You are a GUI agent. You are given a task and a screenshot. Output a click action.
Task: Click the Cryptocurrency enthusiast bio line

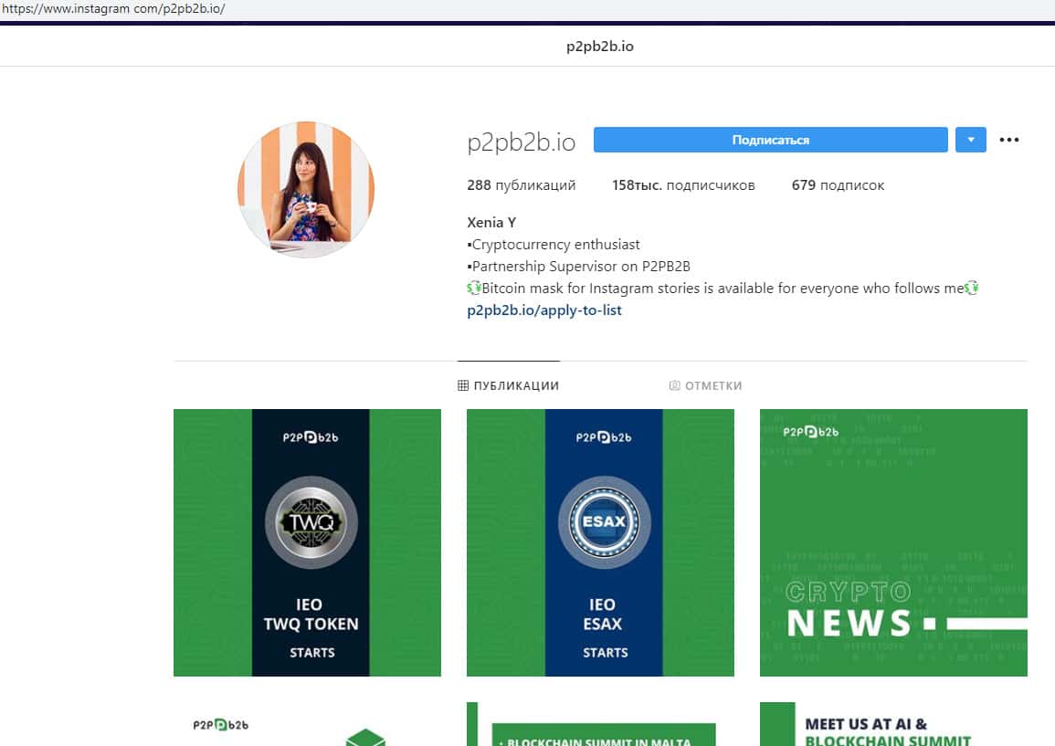click(x=553, y=244)
